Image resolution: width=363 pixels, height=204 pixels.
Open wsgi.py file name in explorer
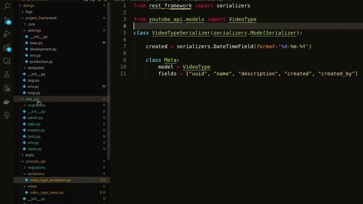pos(34,93)
